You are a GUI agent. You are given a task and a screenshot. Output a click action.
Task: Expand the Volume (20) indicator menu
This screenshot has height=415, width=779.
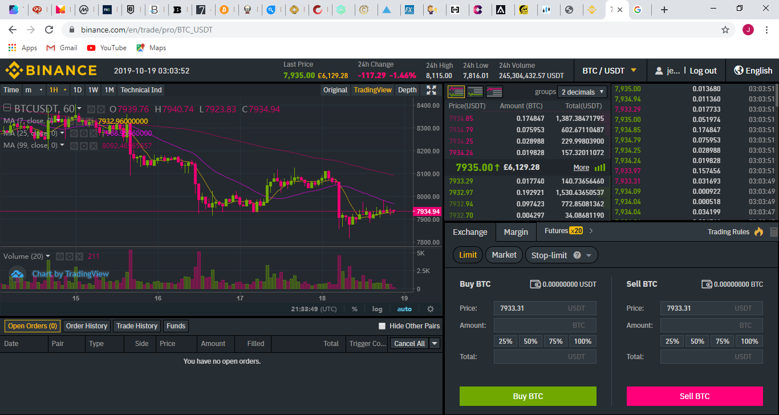48,257
